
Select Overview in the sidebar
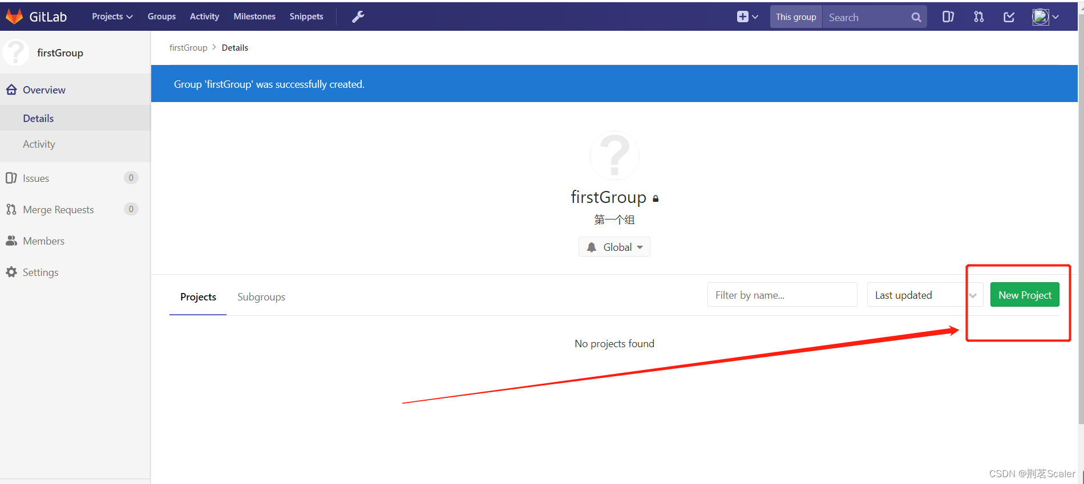[x=75, y=90]
